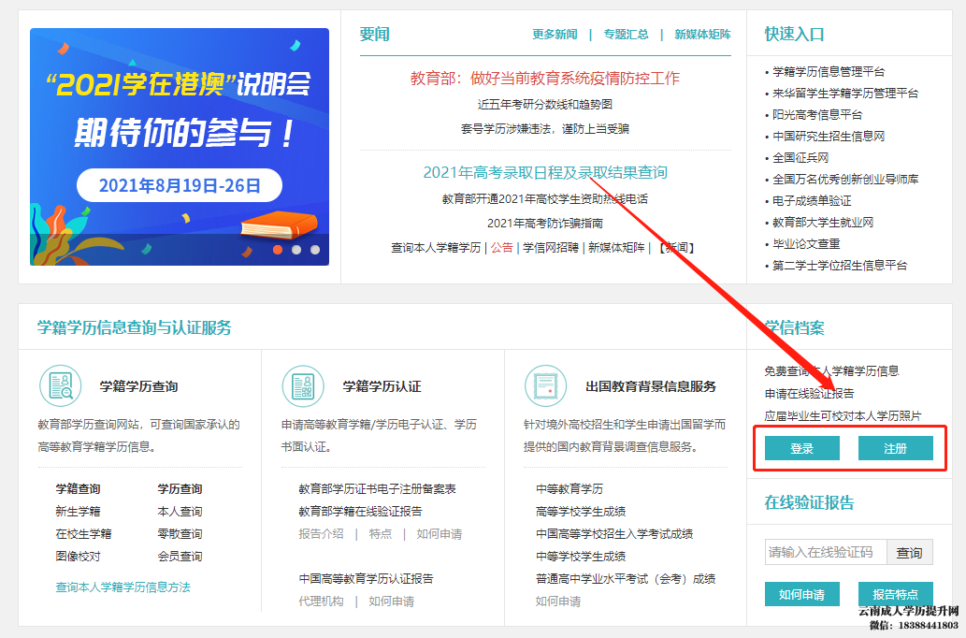Click the 出国教育背景信息服务 document icon

click(546, 385)
